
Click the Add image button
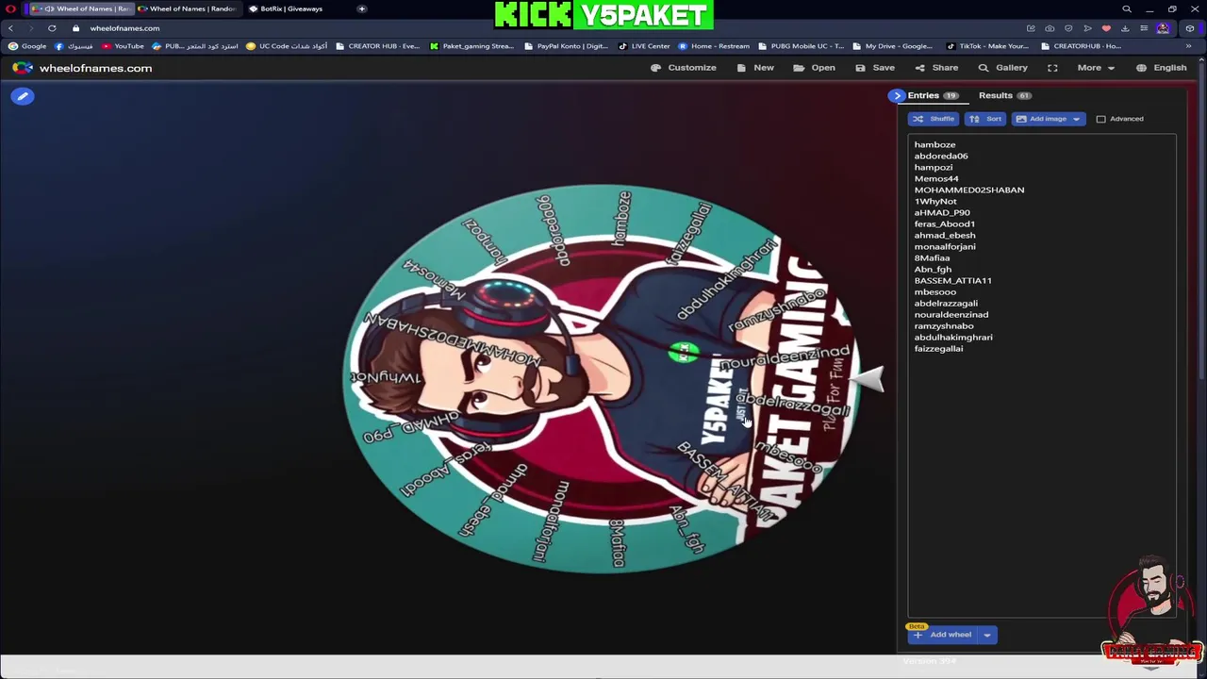point(1041,119)
